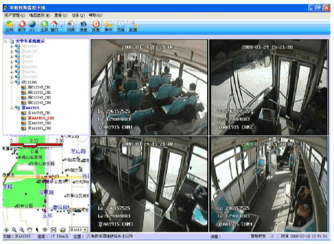Viewport: 334px width, 244px height.
Task: Click the vehicle icon beside 京A001
Action: (17, 57)
